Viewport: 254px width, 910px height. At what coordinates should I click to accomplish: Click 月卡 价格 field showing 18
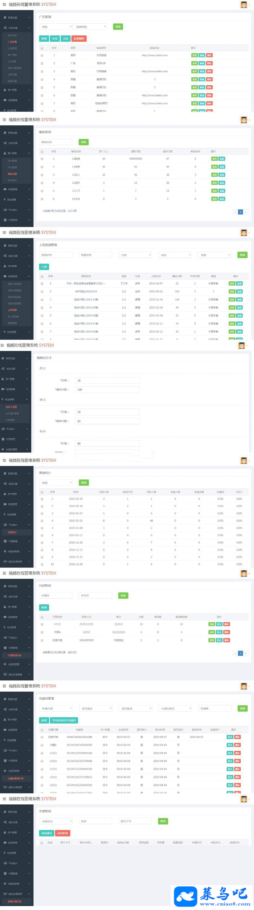[107, 380]
